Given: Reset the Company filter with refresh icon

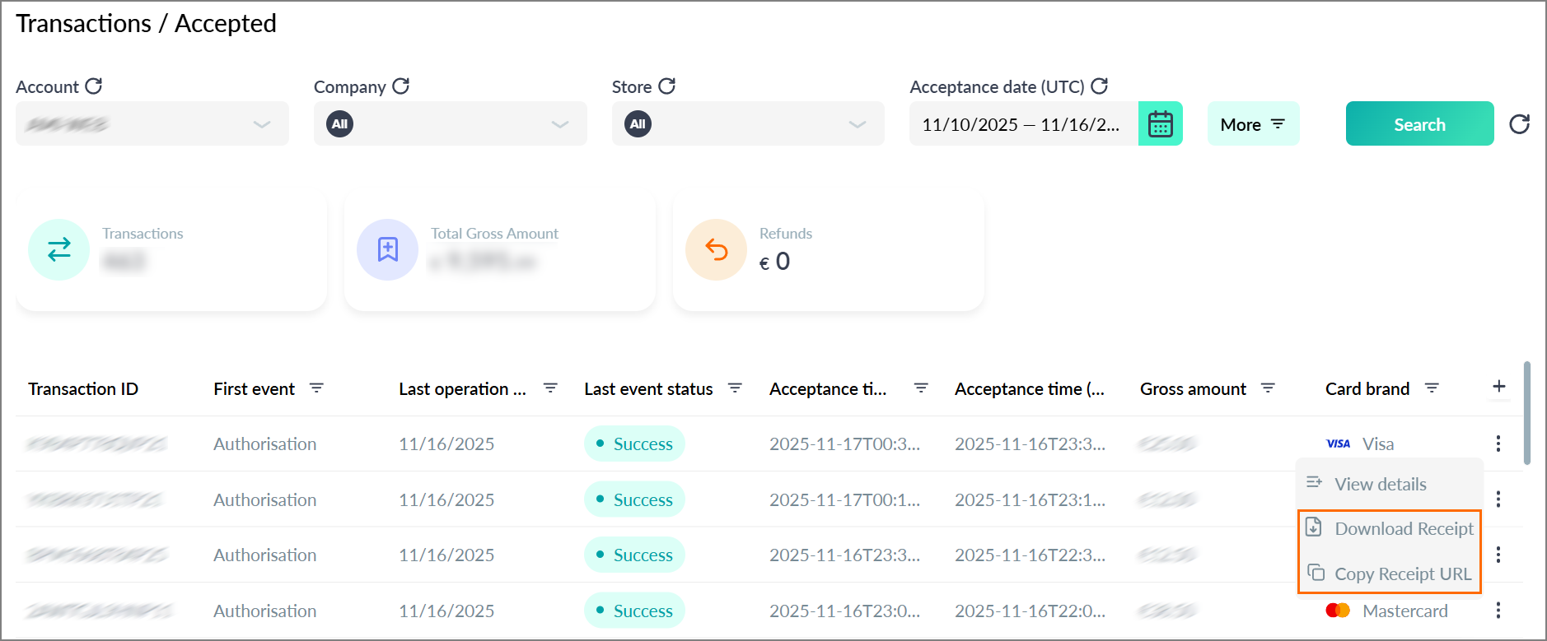Looking at the screenshot, I should click(401, 86).
